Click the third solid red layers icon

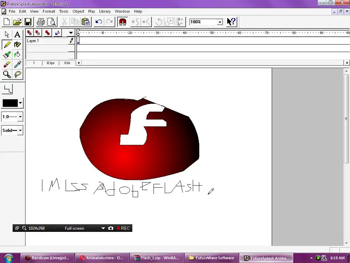[48, 33]
